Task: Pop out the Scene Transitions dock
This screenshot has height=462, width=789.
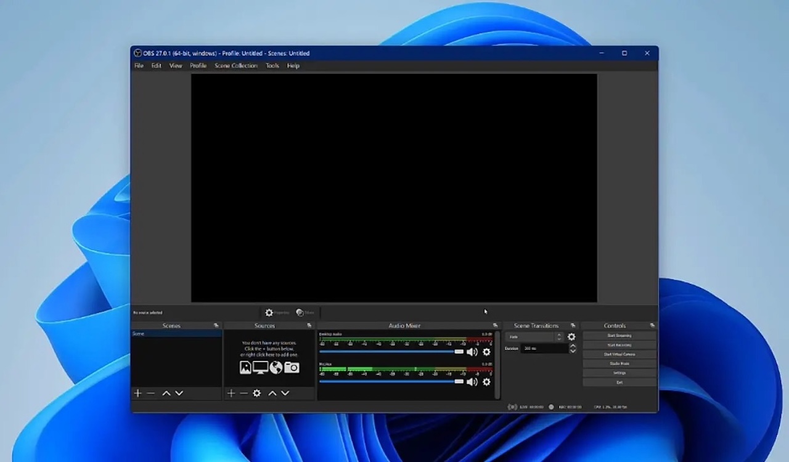Action: click(573, 325)
